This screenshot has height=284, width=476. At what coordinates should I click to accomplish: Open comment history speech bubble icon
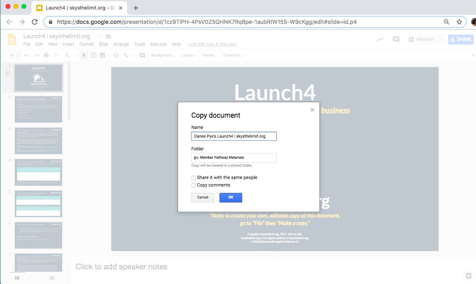point(396,39)
